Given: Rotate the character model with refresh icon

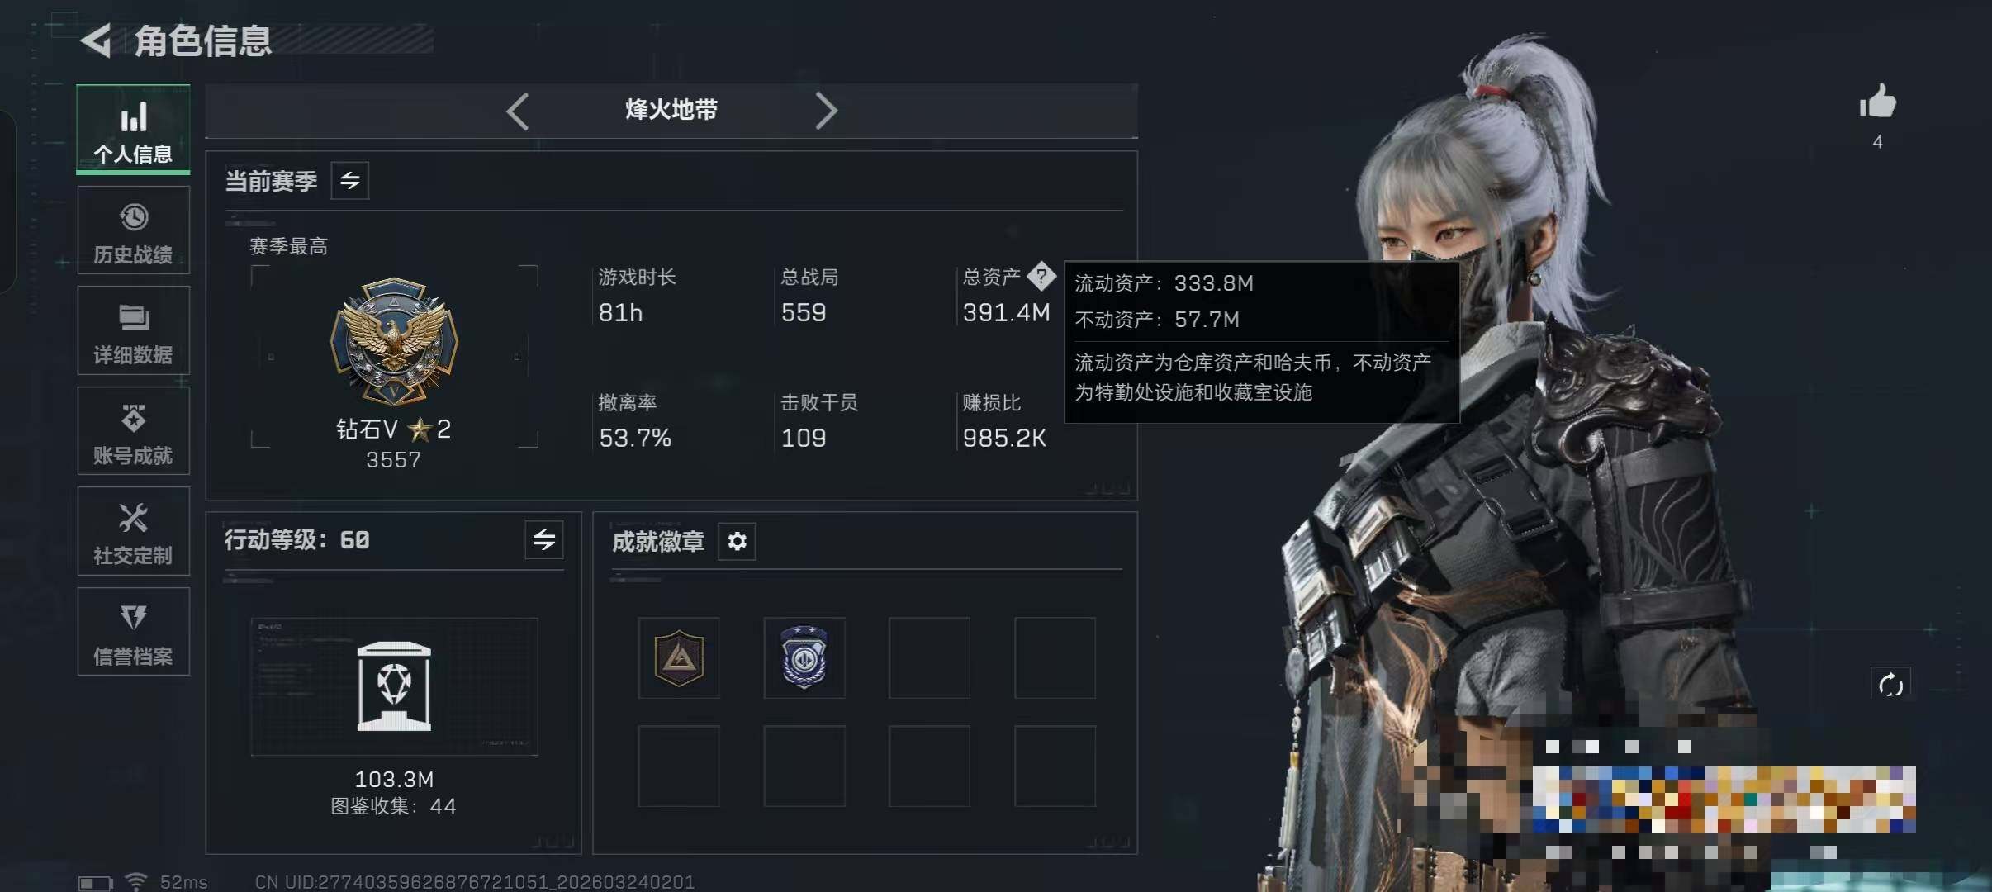Looking at the screenshot, I should tap(1890, 685).
